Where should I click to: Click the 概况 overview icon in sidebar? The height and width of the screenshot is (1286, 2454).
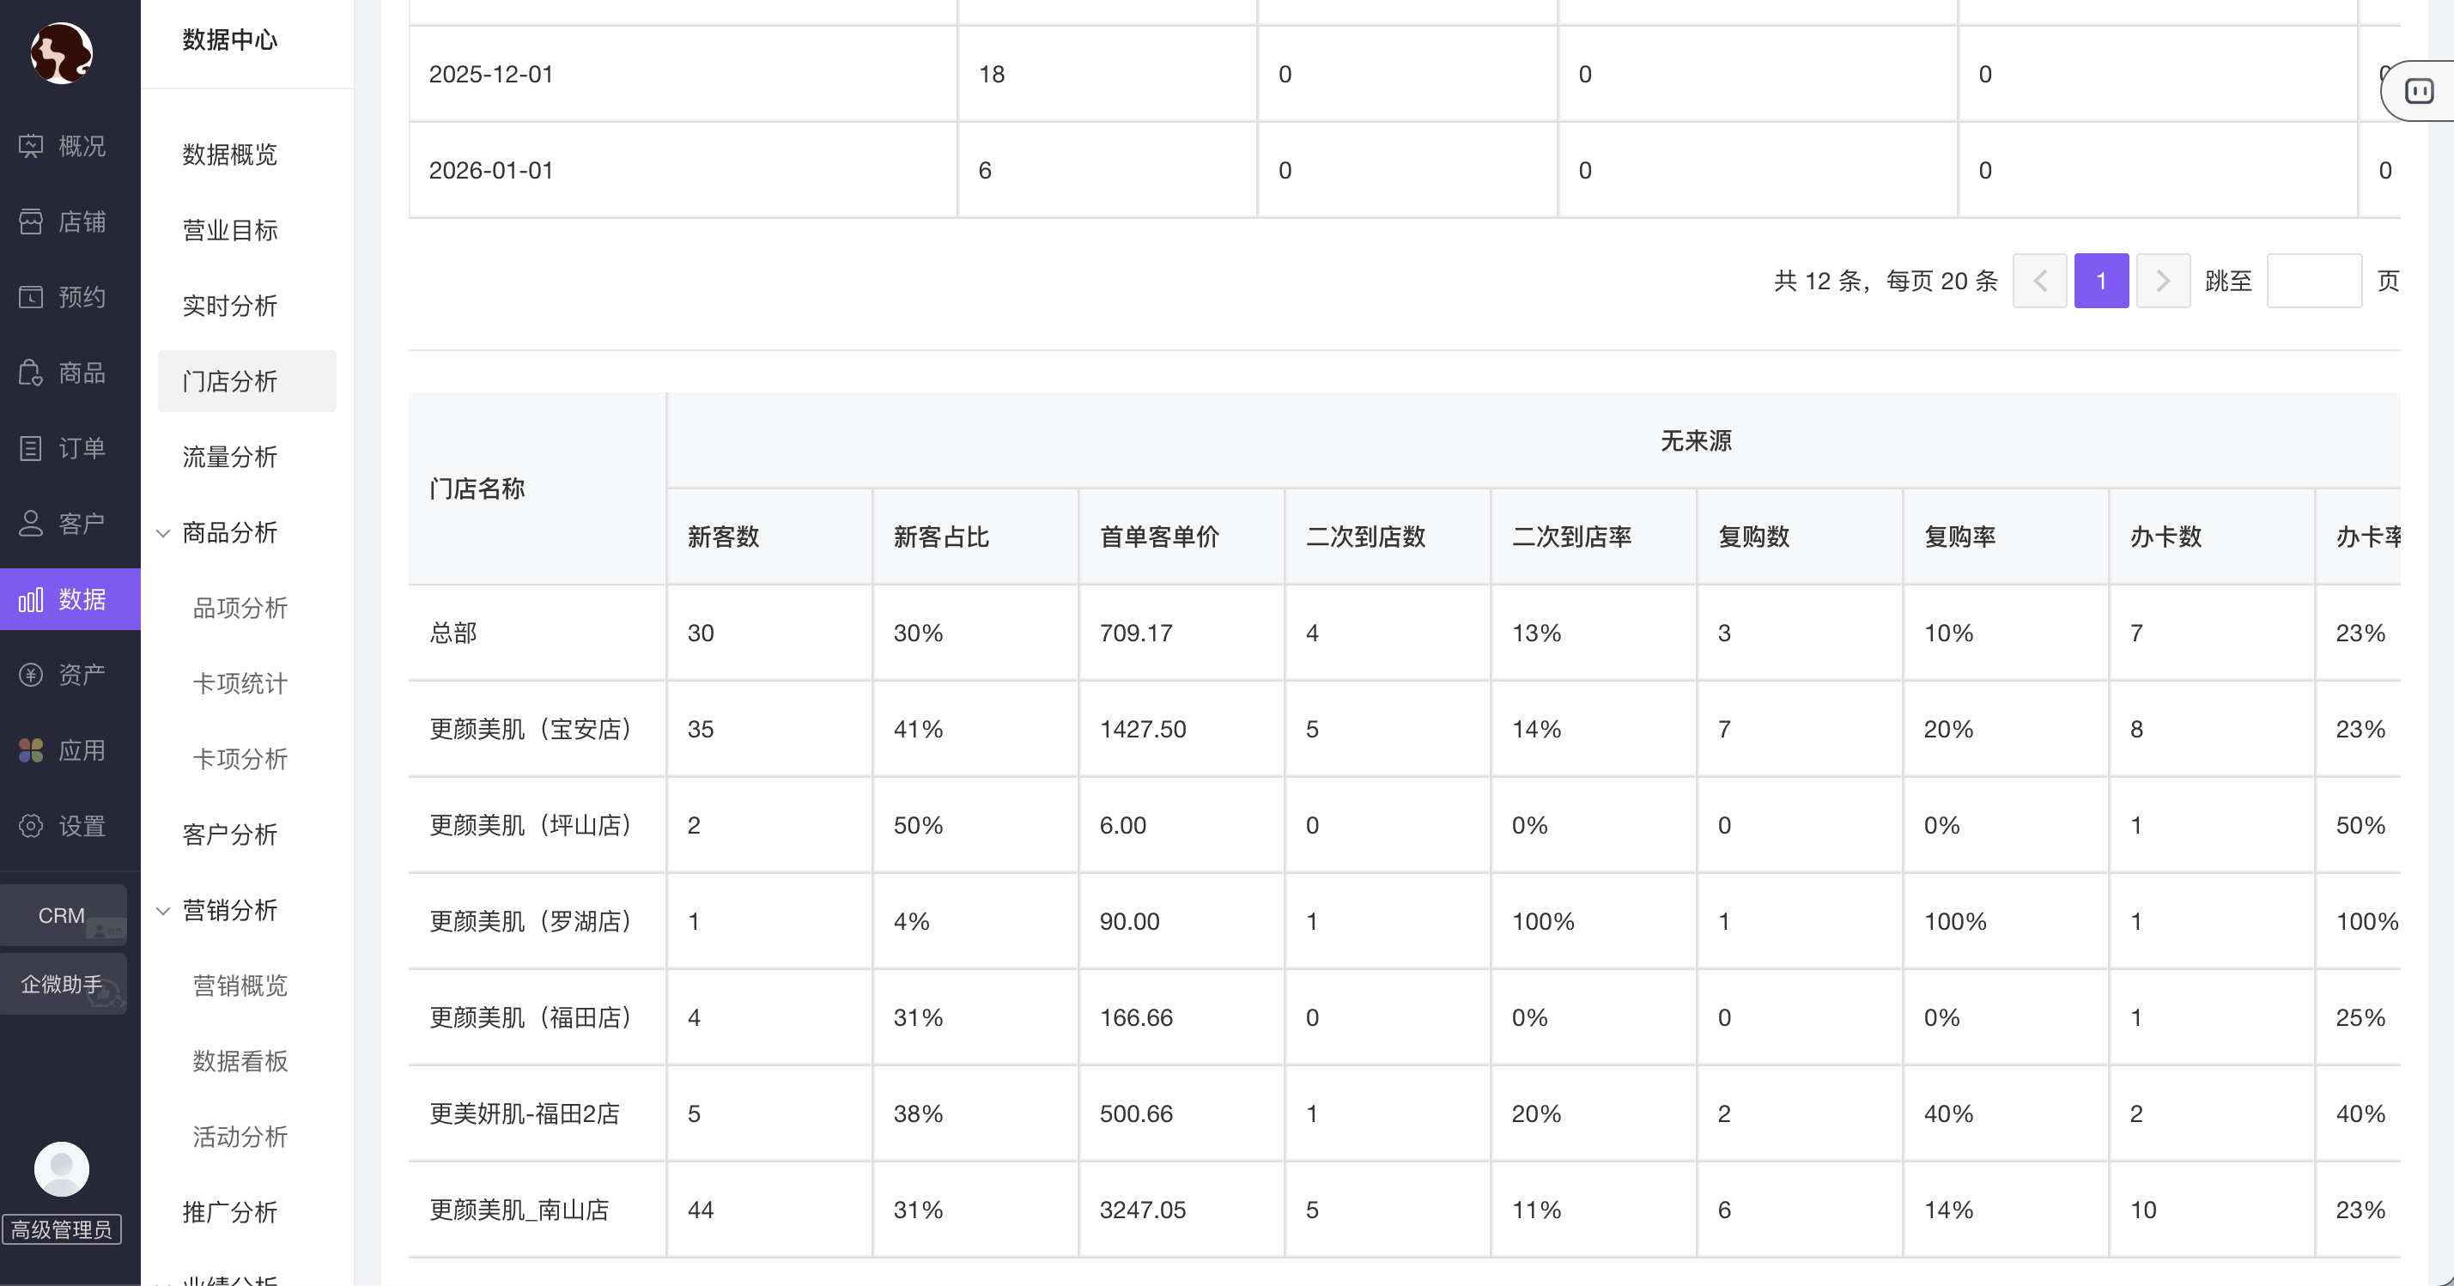click(31, 146)
